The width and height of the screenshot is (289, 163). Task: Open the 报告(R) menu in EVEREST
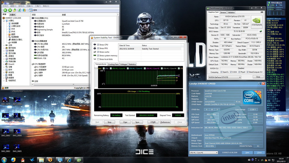(21, 6)
